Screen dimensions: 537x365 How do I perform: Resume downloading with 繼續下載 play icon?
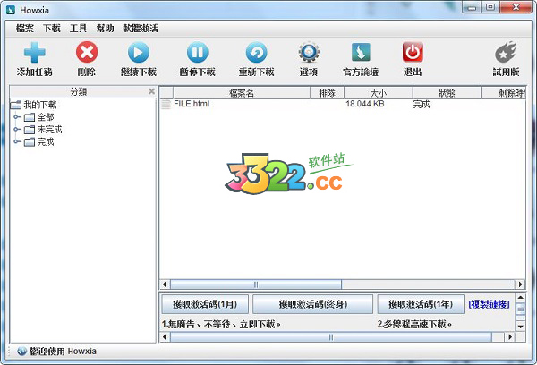(139, 53)
